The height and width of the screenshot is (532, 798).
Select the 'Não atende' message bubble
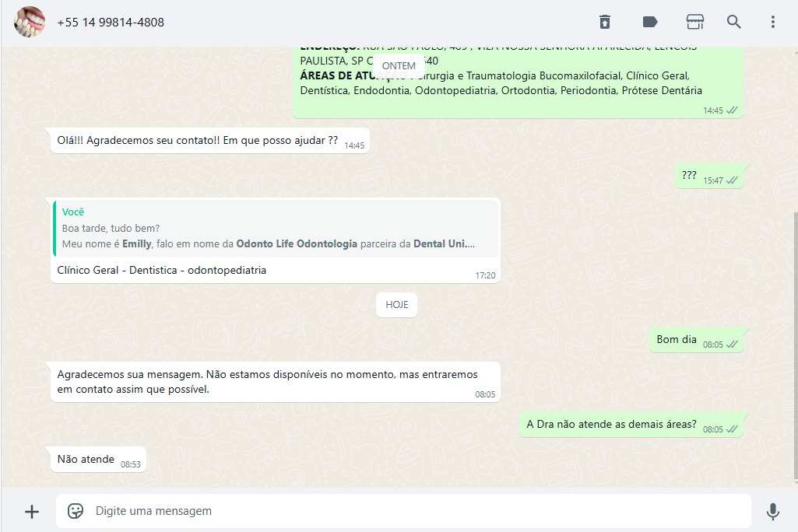[86, 460]
